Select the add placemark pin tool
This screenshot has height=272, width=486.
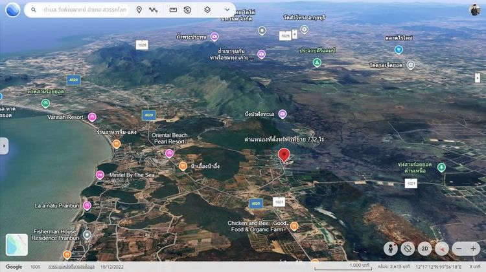coord(139,10)
